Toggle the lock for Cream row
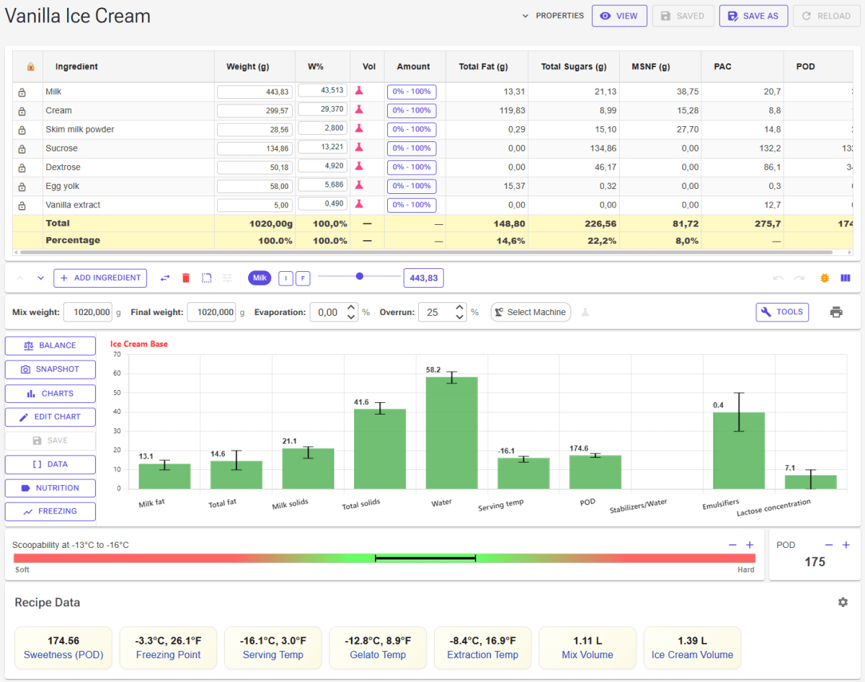The image size is (865, 682). tap(22, 111)
